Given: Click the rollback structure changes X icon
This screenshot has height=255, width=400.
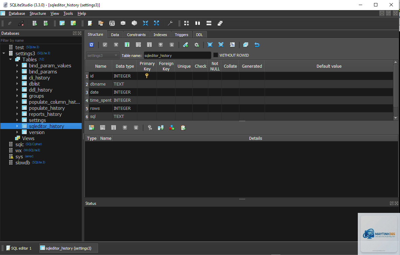Looking at the screenshot, I should tap(116, 45).
